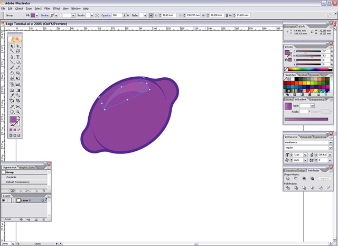Set toolbox paint mode to Gradient
Image resolution: width=338 pixels, height=246 pixels.
15,130
